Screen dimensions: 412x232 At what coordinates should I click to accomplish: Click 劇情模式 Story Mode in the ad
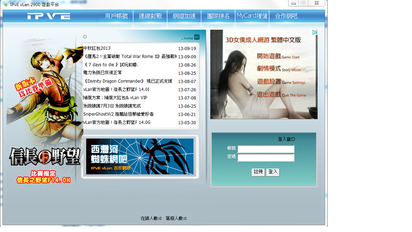tap(279, 69)
